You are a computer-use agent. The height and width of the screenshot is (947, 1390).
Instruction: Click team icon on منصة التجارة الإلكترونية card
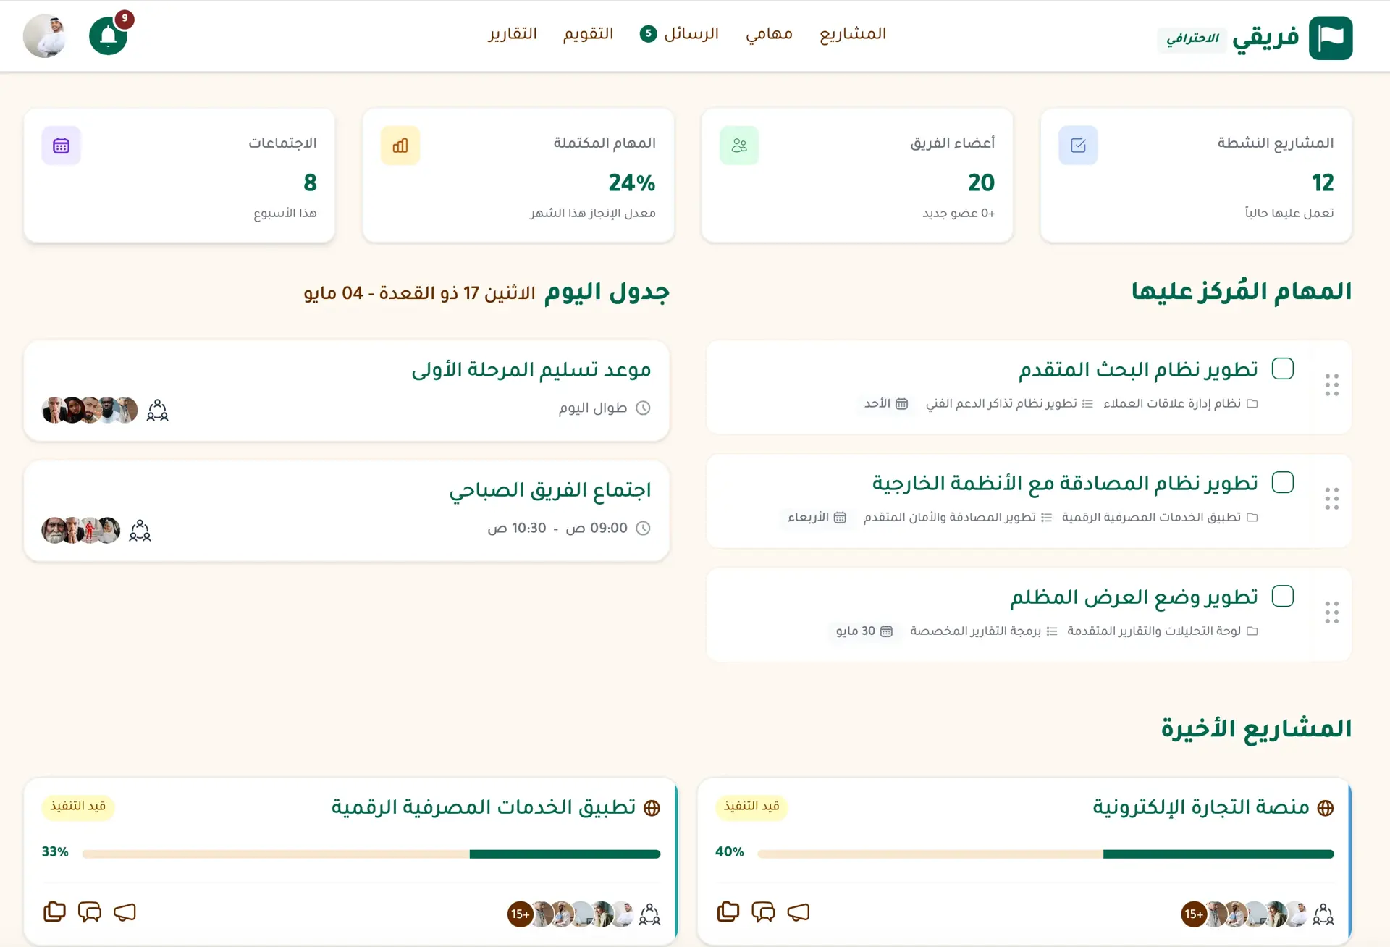point(1323,914)
